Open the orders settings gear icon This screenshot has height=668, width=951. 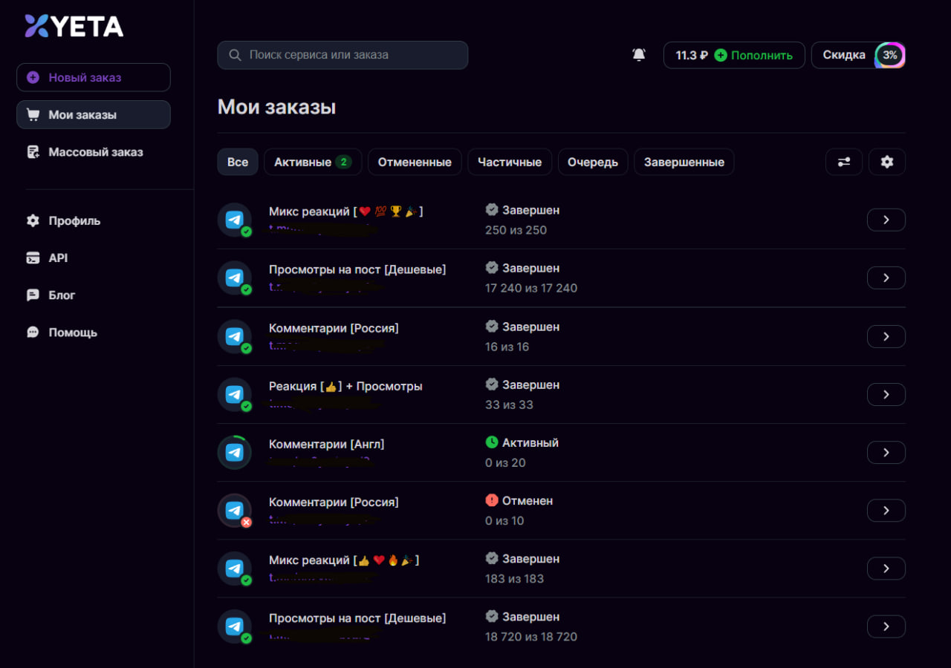886,162
